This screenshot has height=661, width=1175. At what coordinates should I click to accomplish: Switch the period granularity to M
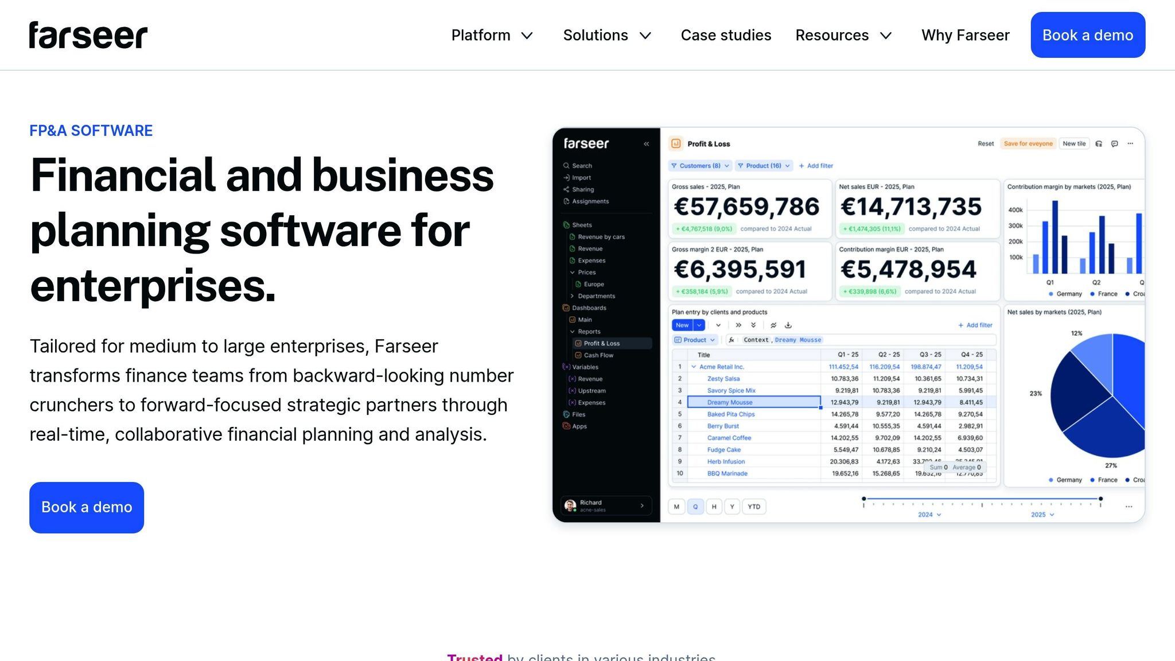point(676,507)
